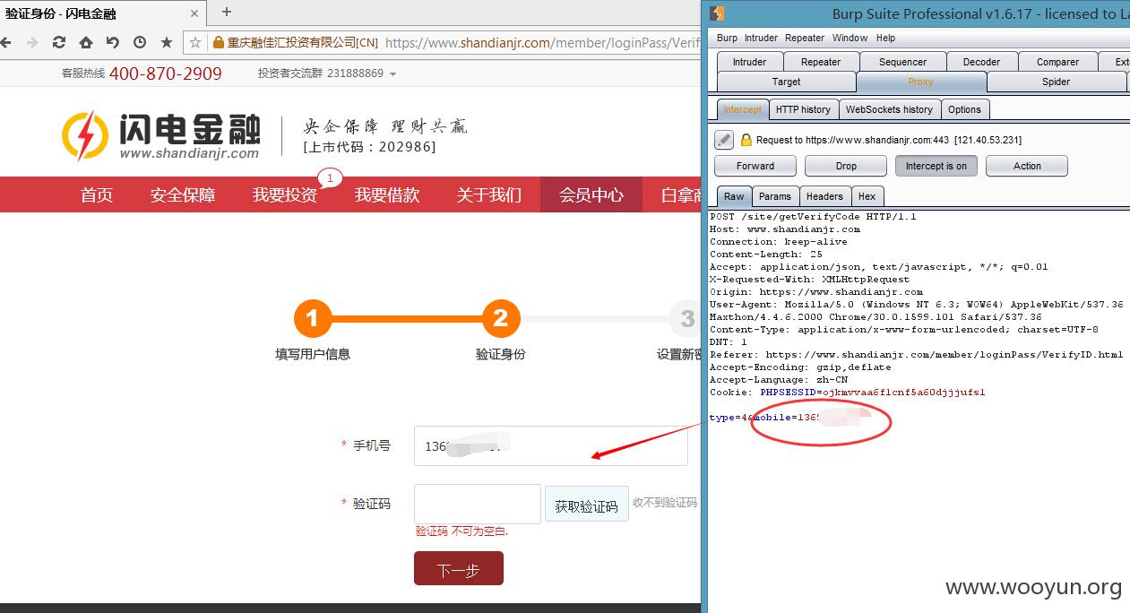Click the Burp pencil highlight icon
This screenshot has height=613, width=1130.
coord(724,140)
